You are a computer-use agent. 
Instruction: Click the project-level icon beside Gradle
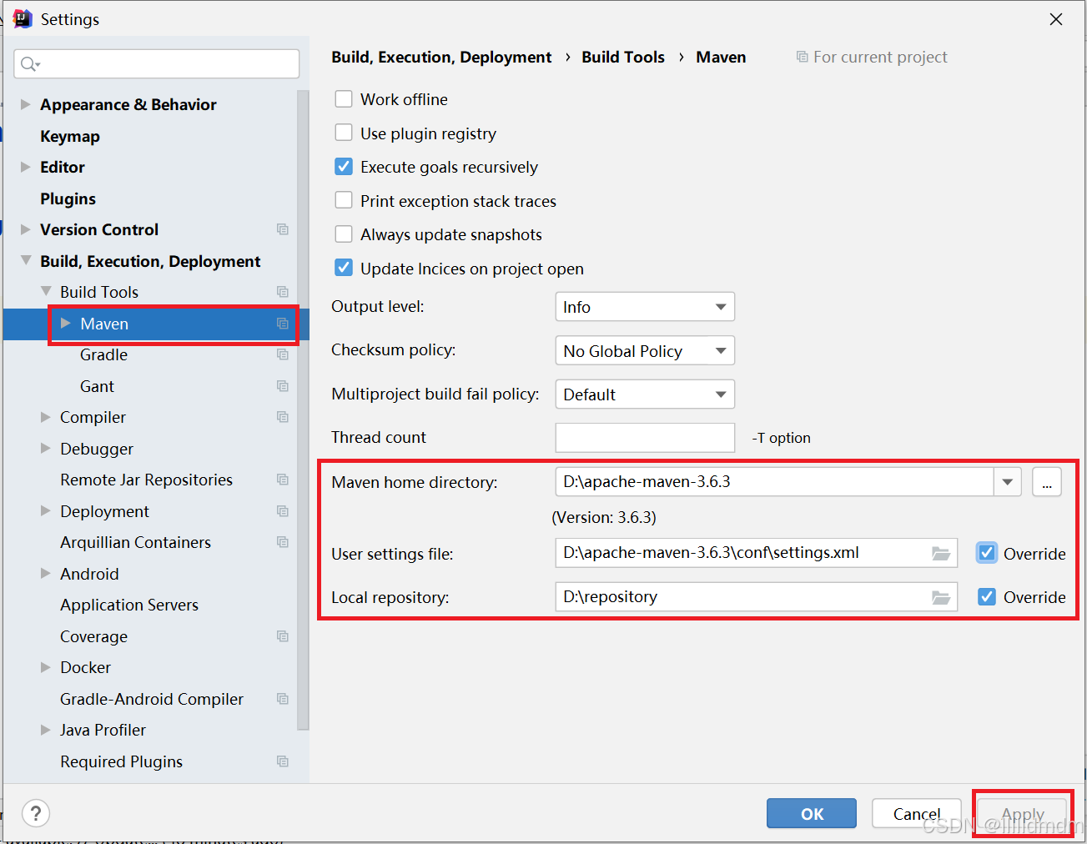pyautogui.click(x=283, y=354)
